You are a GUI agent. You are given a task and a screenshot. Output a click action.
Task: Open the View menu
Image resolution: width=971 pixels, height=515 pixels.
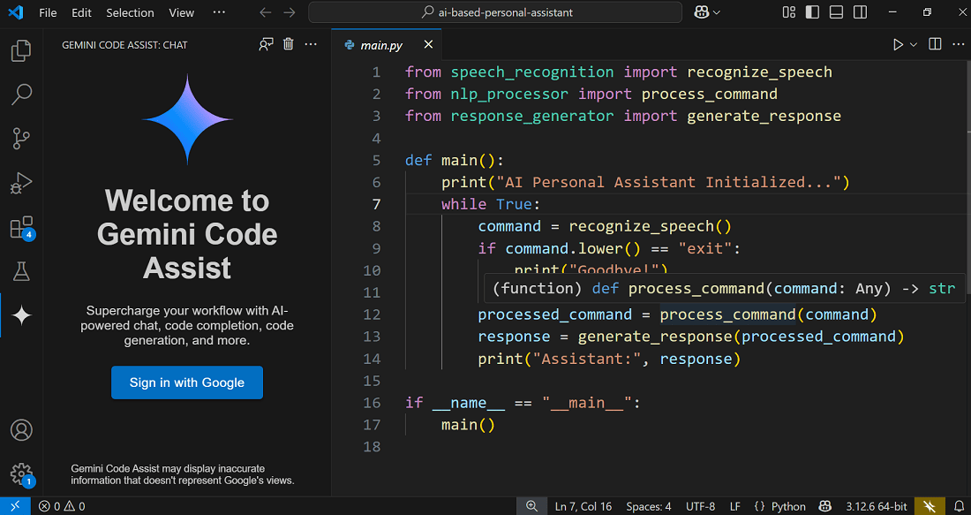pos(182,12)
